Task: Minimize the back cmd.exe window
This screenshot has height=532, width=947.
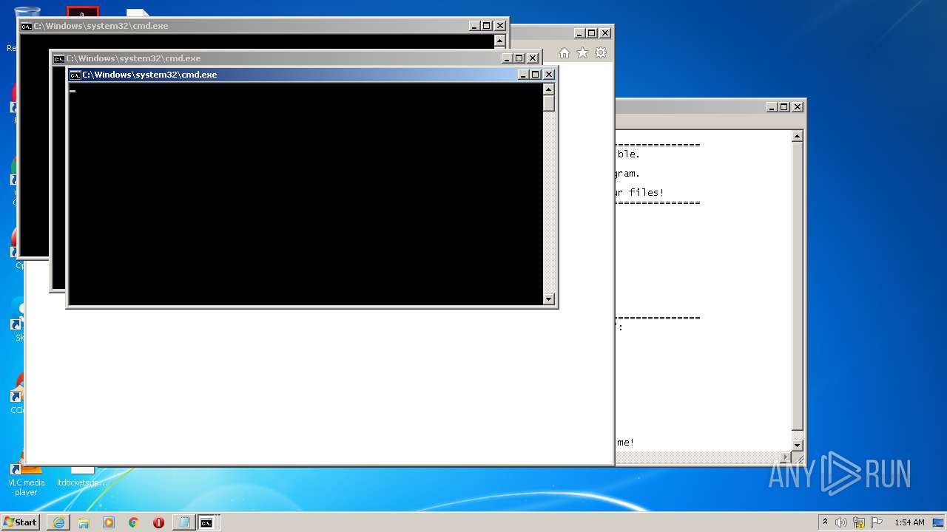Action: coord(474,26)
